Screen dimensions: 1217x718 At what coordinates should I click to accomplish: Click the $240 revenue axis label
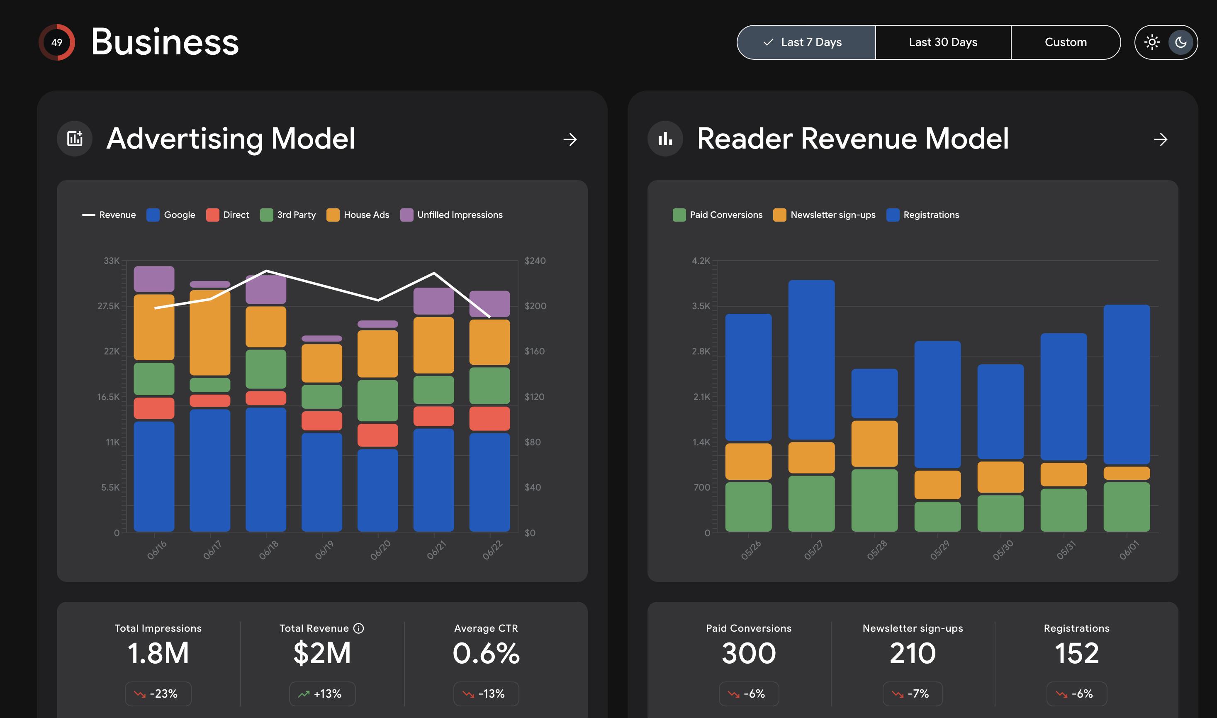(535, 261)
